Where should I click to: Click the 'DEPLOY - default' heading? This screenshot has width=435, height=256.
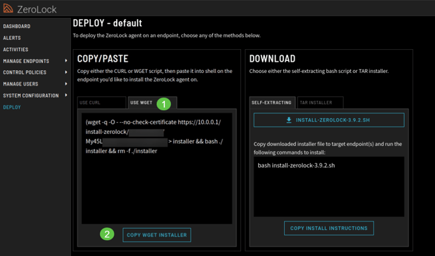tap(107, 23)
